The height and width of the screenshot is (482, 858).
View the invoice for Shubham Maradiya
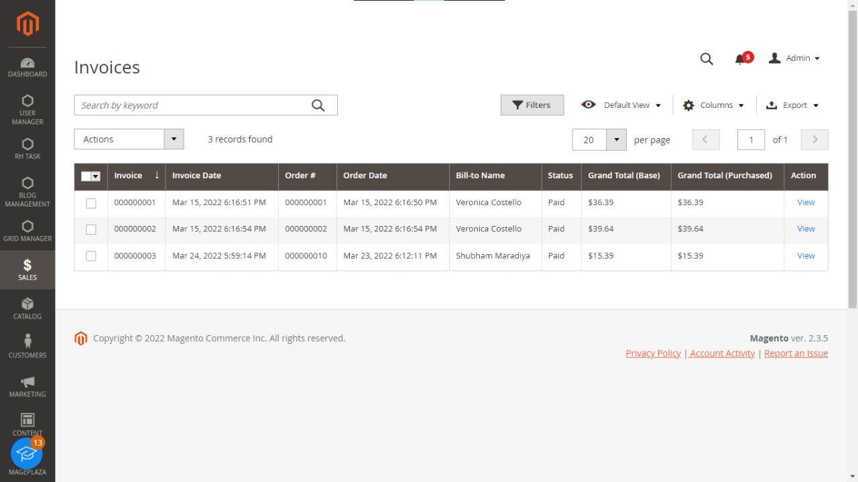click(806, 256)
